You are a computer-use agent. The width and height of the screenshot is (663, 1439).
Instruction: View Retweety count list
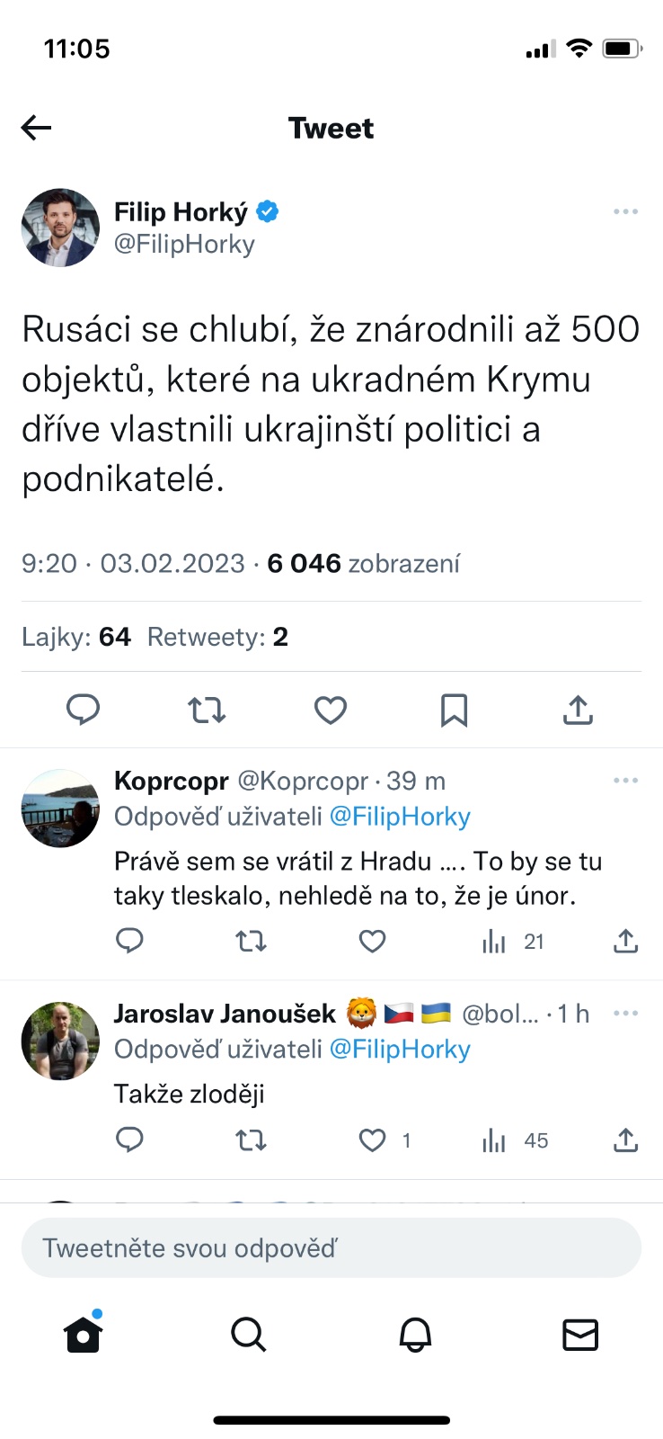(x=217, y=637)
